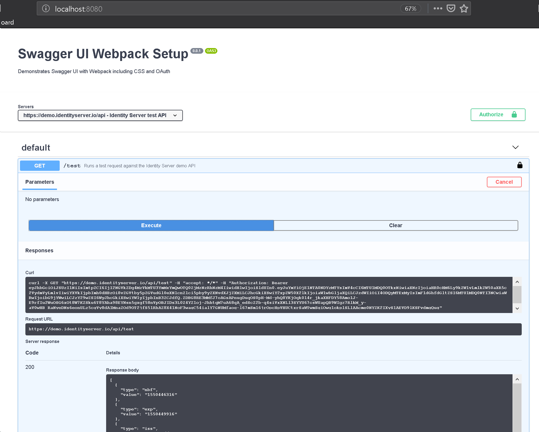Click the 67% zoom level indicator
Screen dimensions: 539x432
click(410, 9)
